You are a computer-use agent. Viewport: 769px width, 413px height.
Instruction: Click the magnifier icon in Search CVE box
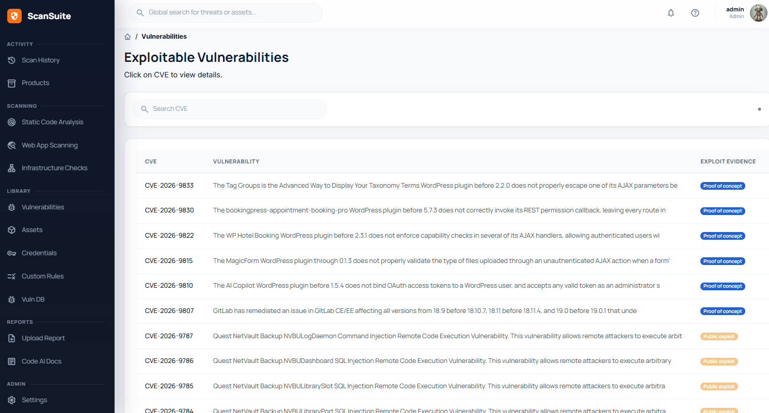click(x=145, y=109)
